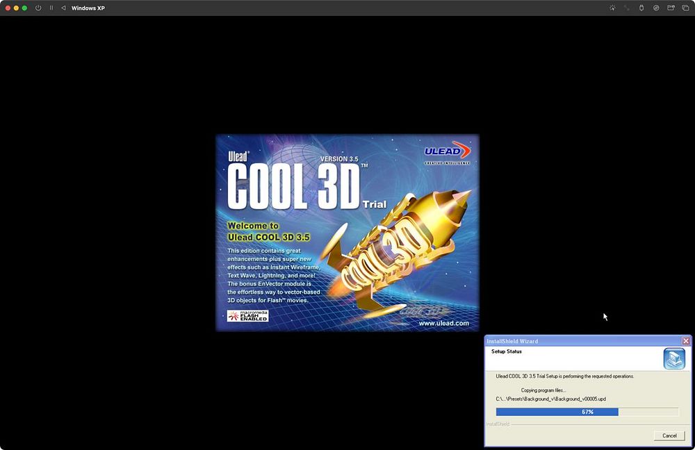695x450 pixels.
Task: Toggle mouse capture cursor icon
Action: coord(612,8)
